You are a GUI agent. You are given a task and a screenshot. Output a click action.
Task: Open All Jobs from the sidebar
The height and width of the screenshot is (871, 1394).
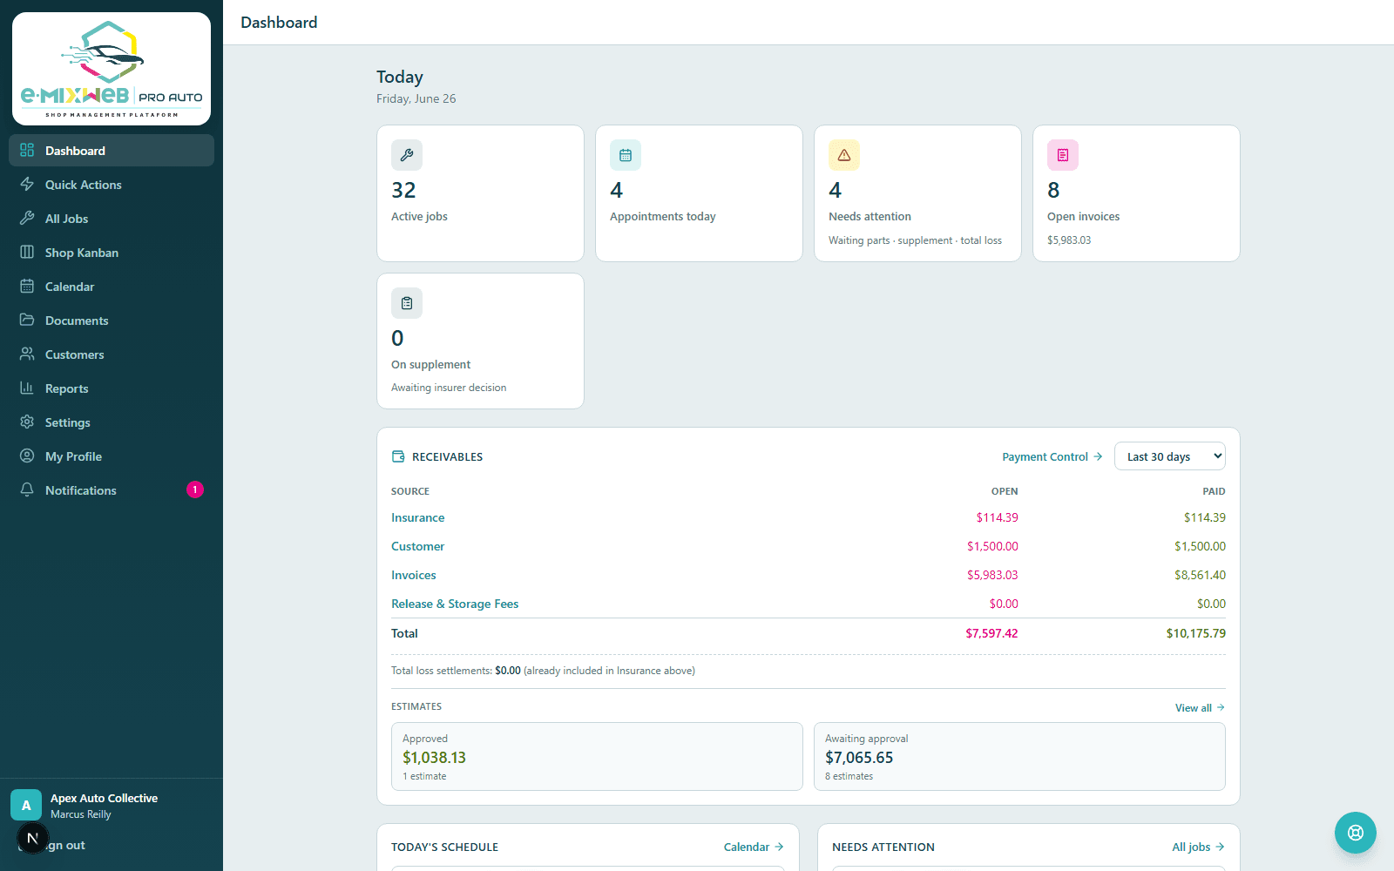pyautogui.click(x=112, y=218)
